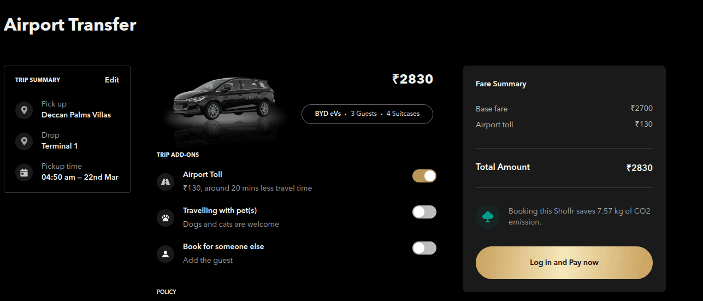Click Edit in the Trip Summary
This screenshot has width=703, height=301.
click(x=112, y=80)
